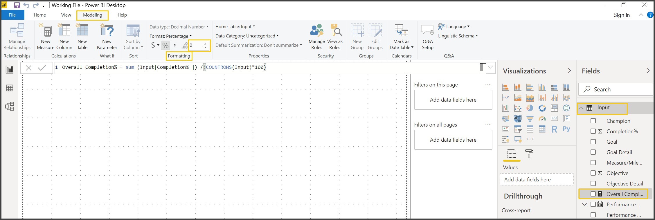Open Q&A Setup
The height and width of the screenshot is (220, 655).
(428, 37)
